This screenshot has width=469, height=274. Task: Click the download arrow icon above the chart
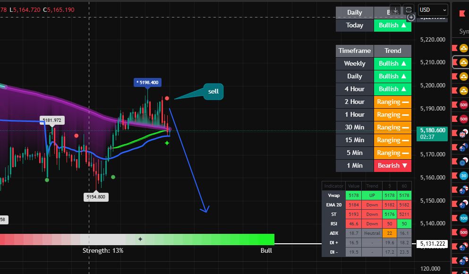[x=395, y=10]
